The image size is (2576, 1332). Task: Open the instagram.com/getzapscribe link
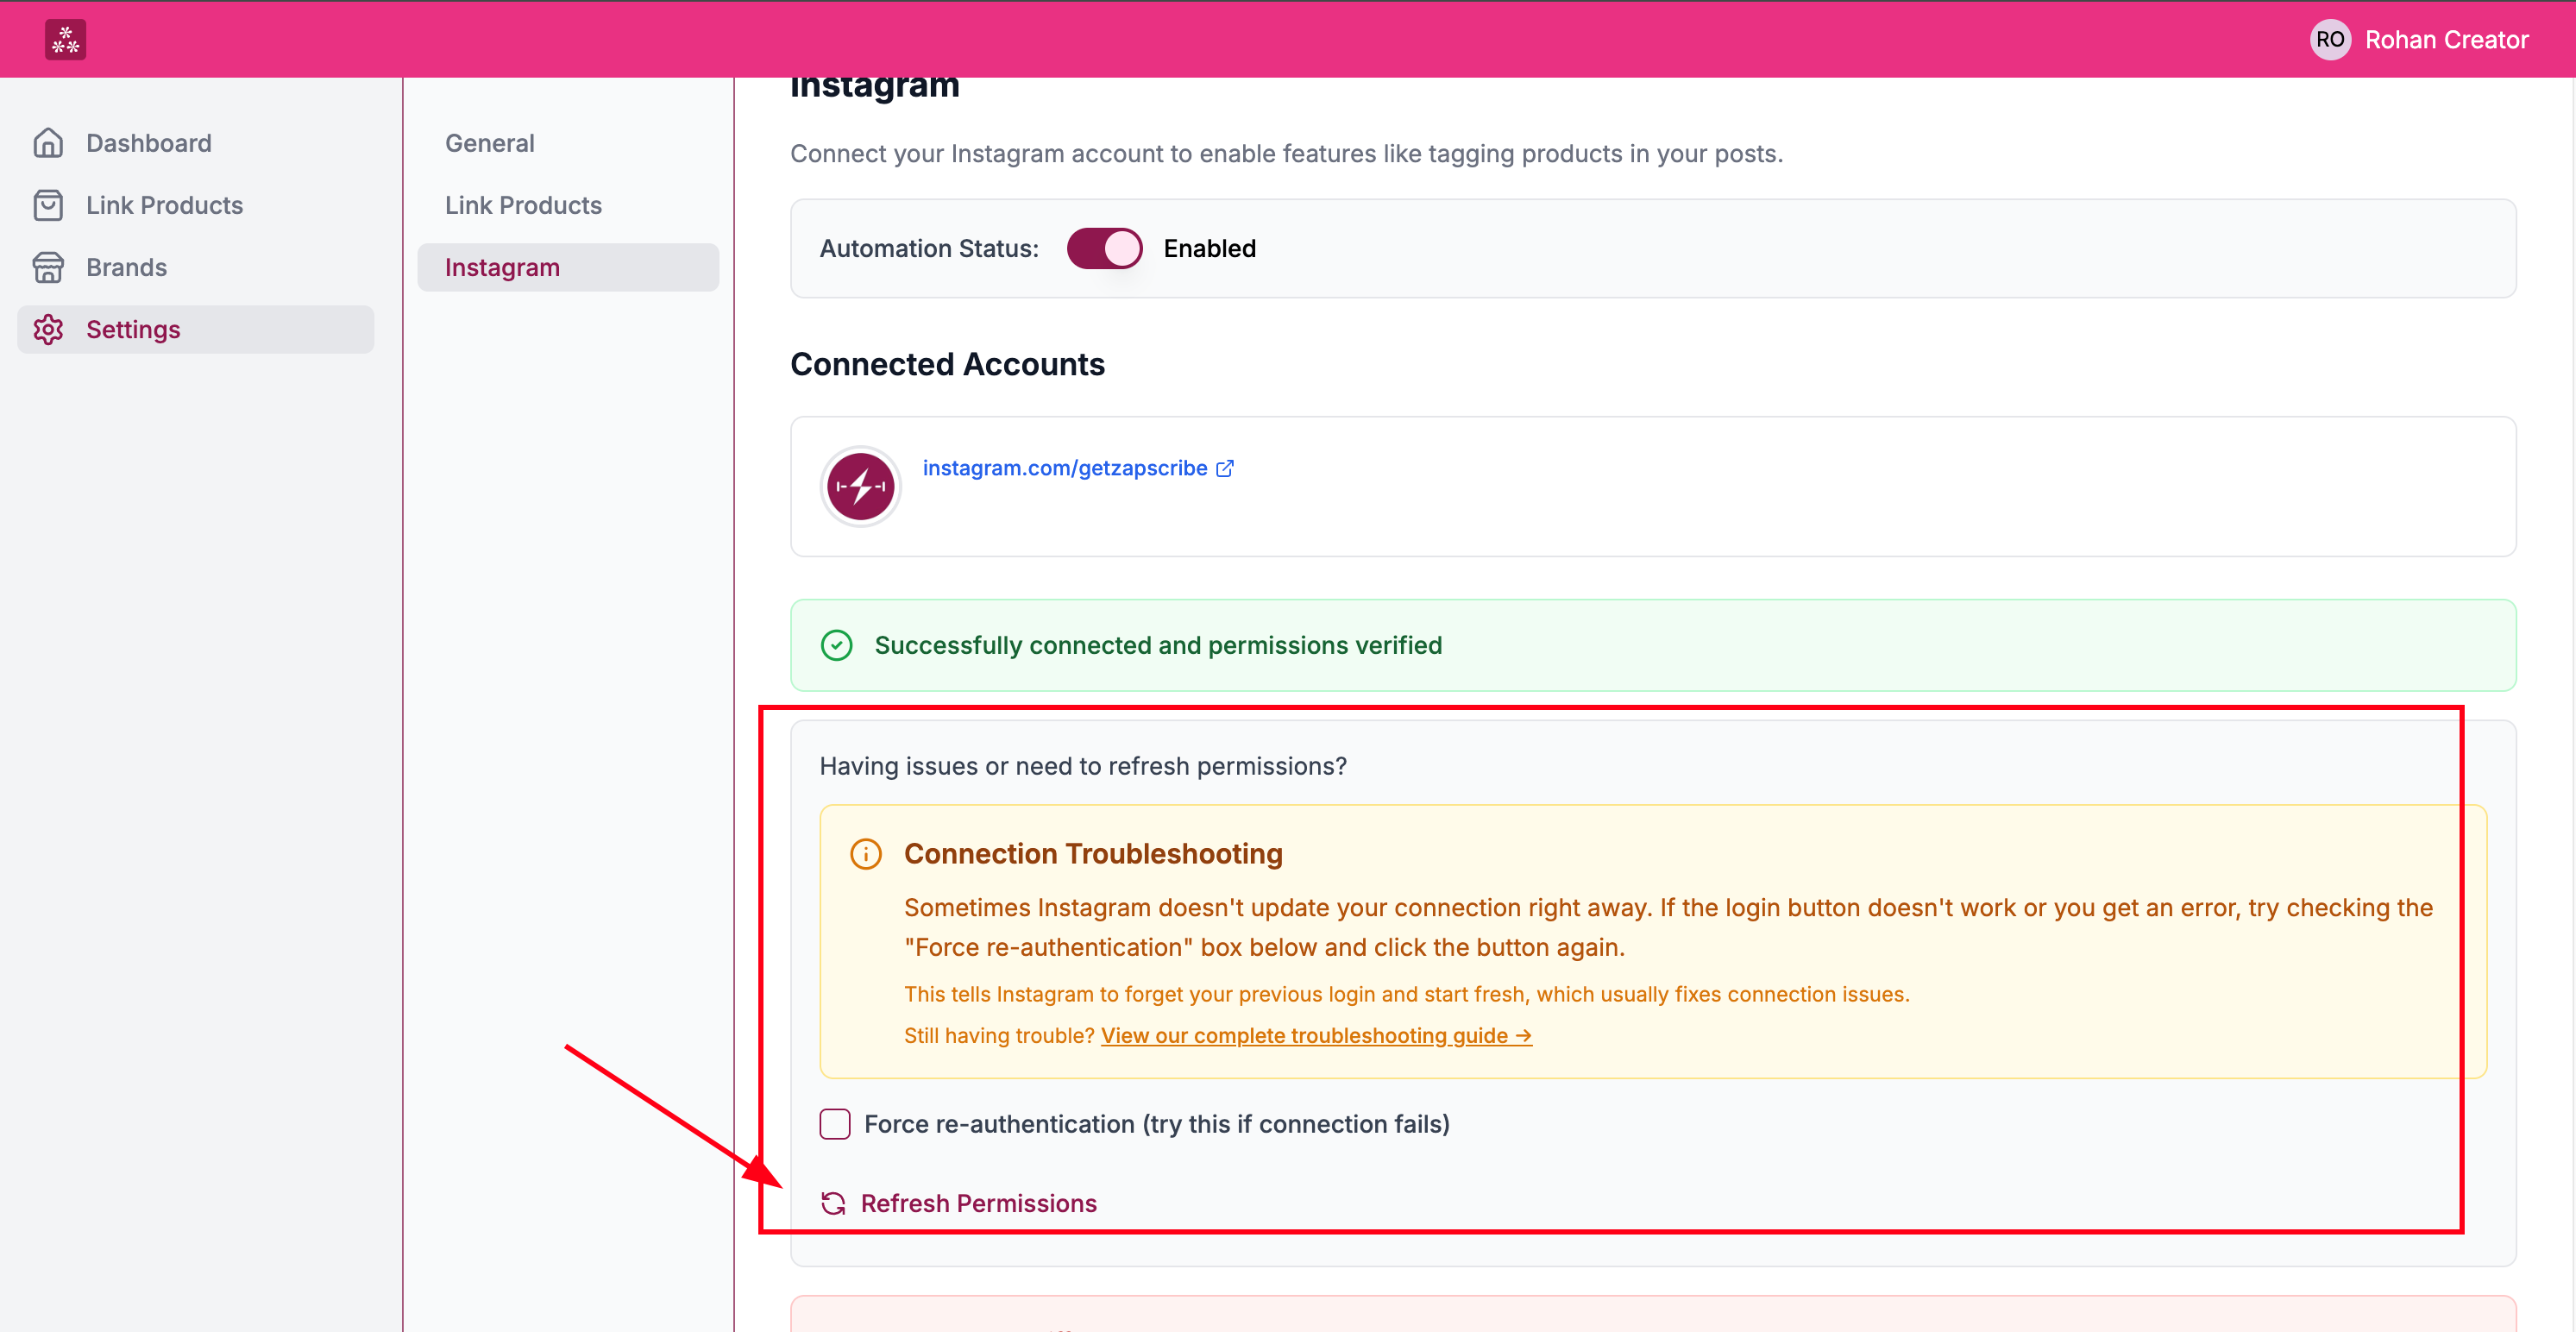[1065, 468]
